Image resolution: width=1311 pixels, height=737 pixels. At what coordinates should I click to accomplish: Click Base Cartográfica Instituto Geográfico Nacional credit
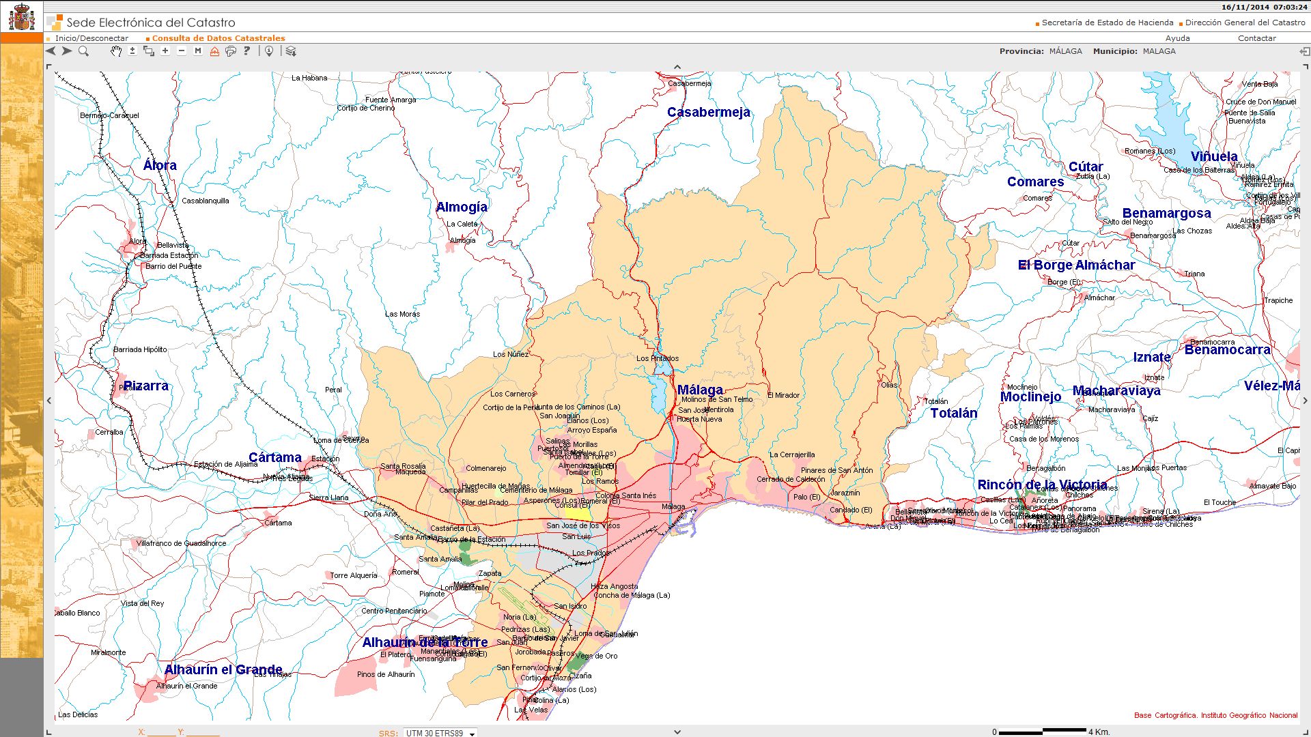tap(1215, 715)
